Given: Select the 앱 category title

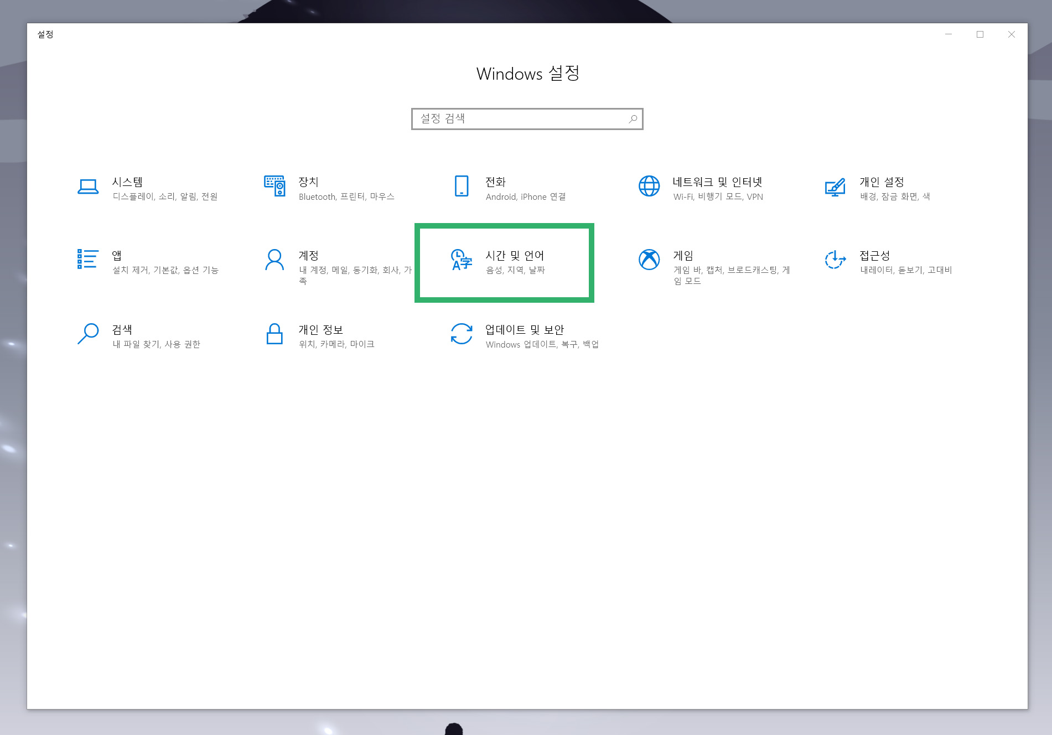Looking at the screenshot, I should [x=117, y=256].
